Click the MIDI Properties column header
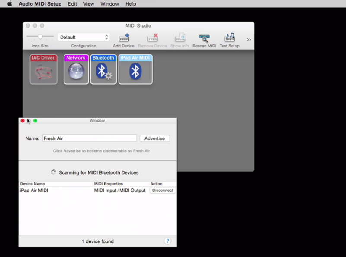The image size is (346, 257). (x=109, y=184)
